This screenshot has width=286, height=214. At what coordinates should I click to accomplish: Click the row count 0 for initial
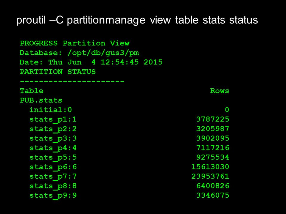[x=227, y=110]
